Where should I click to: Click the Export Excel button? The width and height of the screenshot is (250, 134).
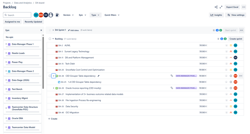[x=232, y=7]
